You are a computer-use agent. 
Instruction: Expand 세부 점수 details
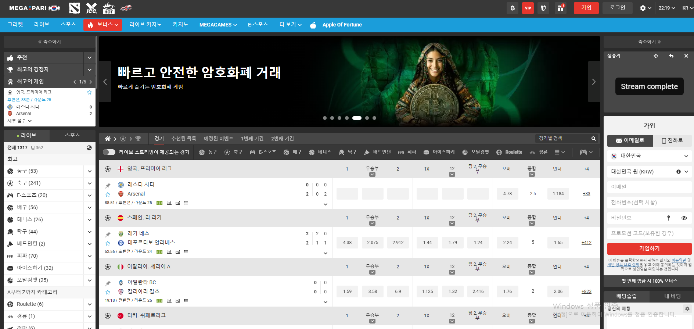tap(19, 121)
